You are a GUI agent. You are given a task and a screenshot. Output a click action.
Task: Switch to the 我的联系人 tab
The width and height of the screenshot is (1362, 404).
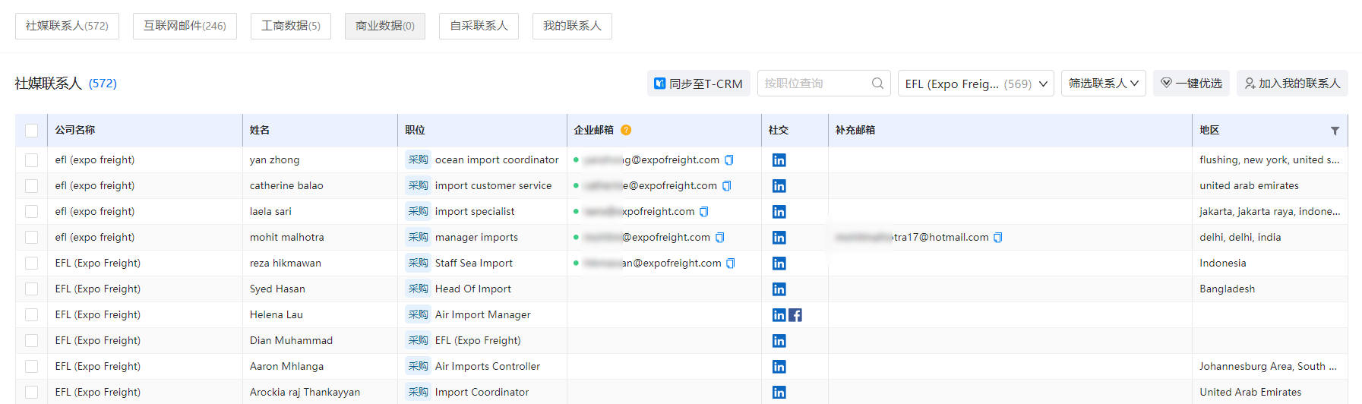(572, 26)
